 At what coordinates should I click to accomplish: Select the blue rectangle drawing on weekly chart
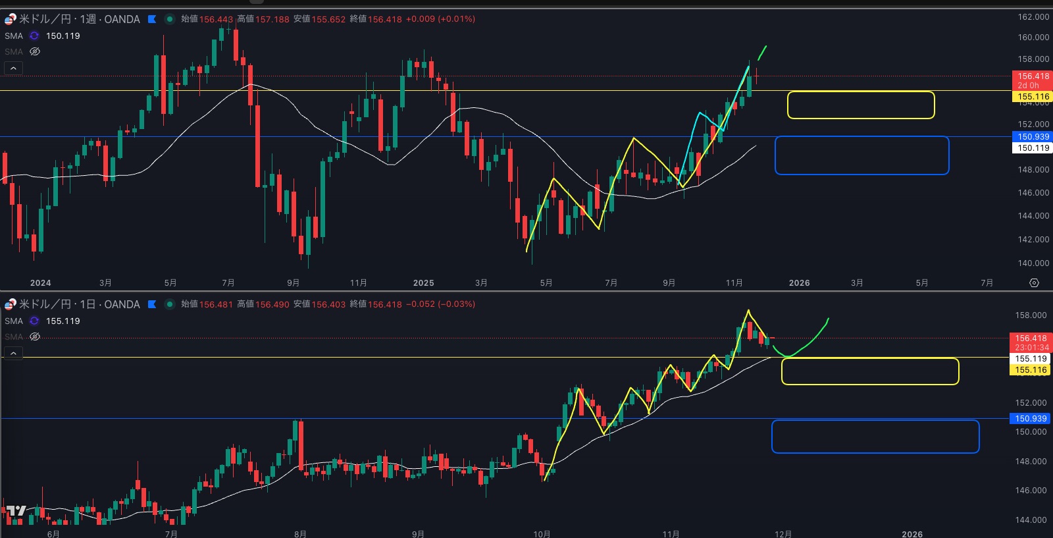861,138
